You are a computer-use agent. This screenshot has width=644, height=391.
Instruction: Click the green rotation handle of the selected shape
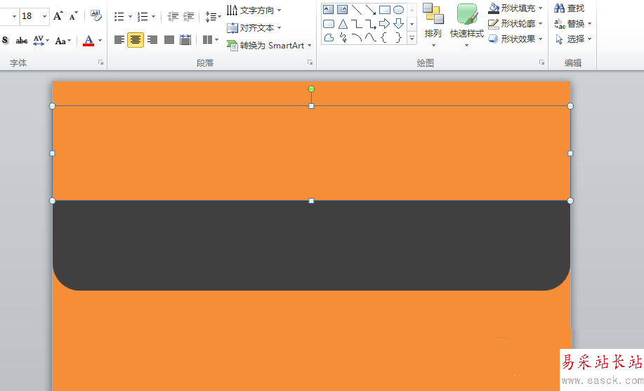coord(311,88)
